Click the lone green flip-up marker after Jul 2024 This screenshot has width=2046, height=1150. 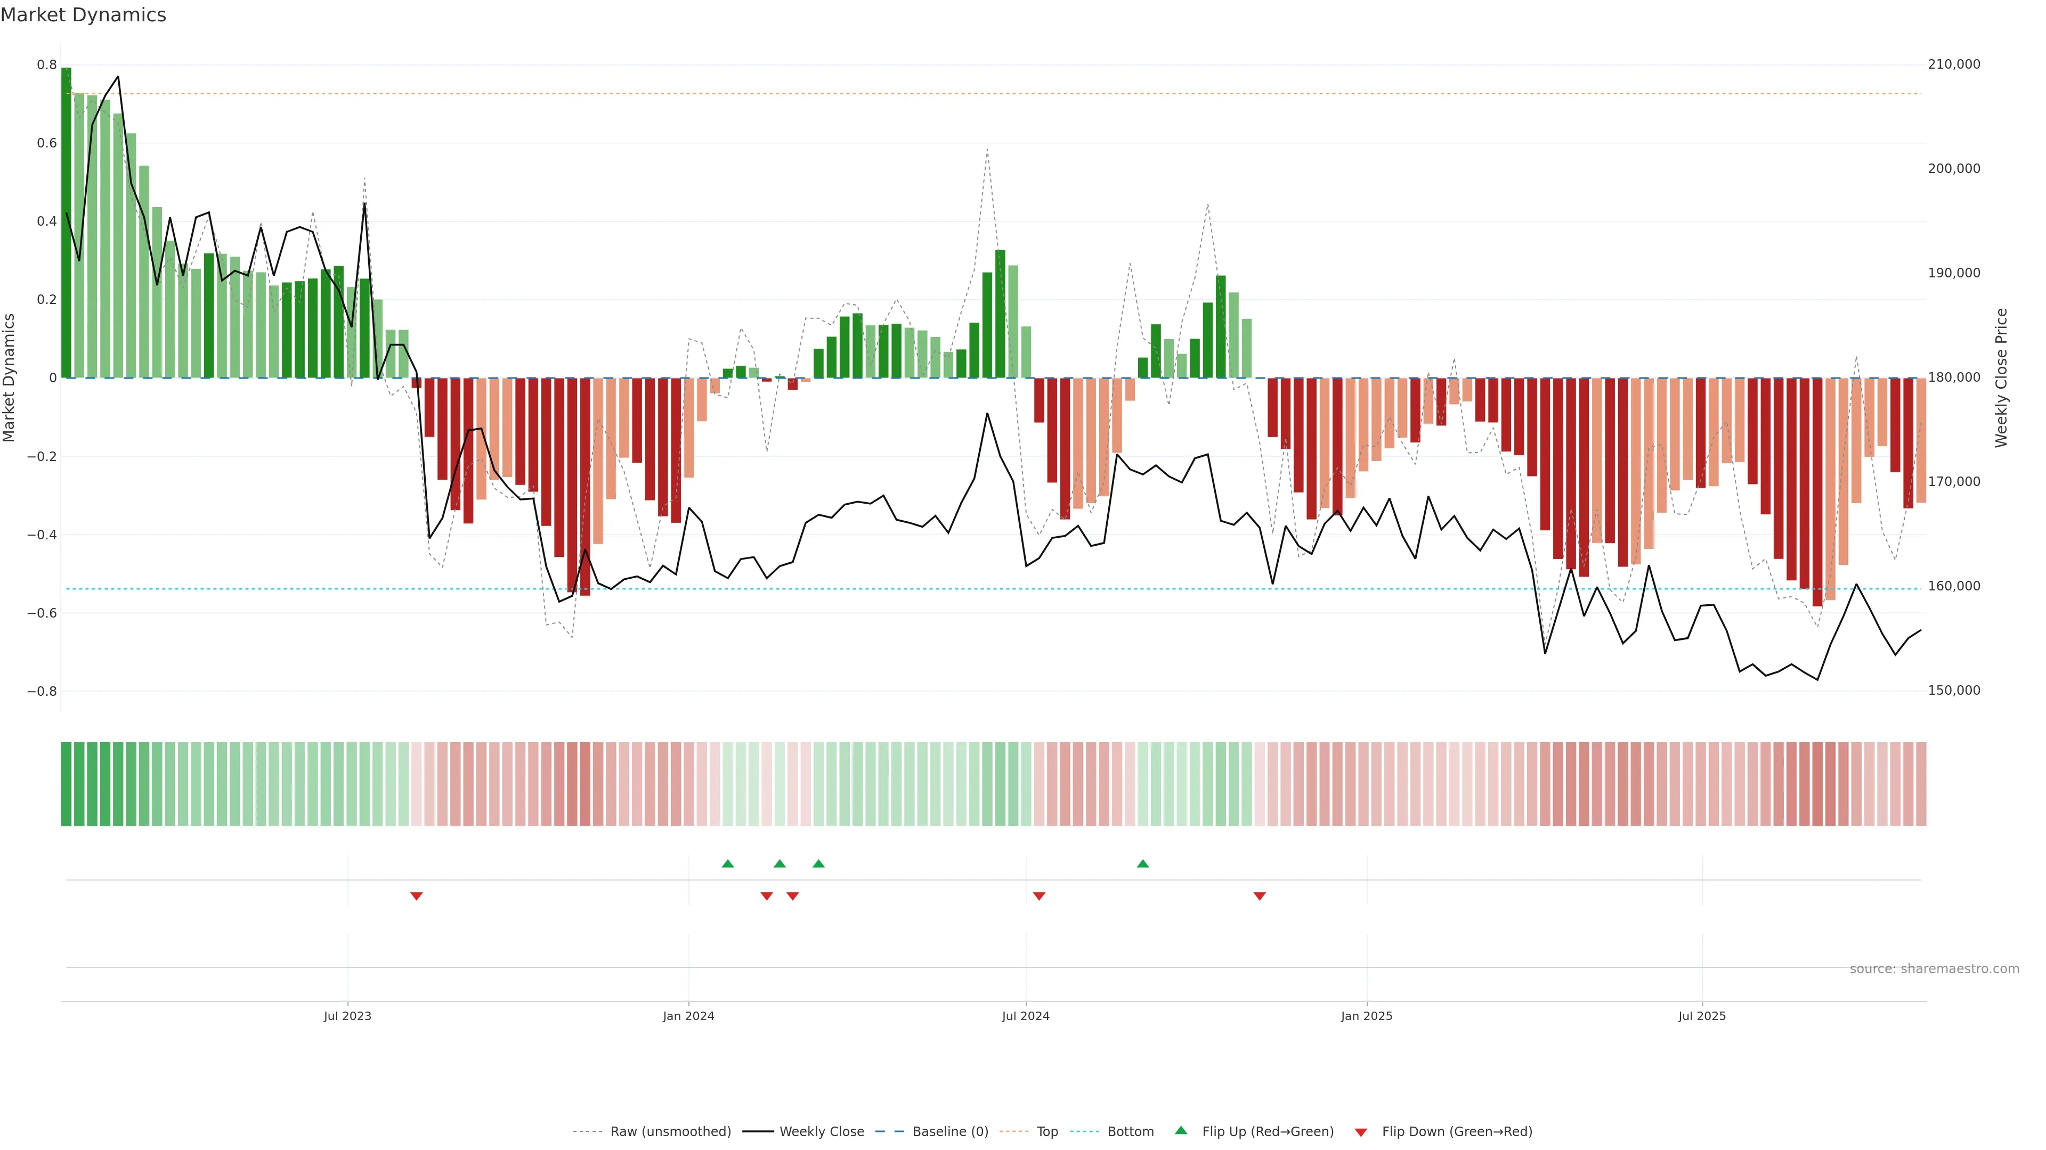coord(1142,864)
